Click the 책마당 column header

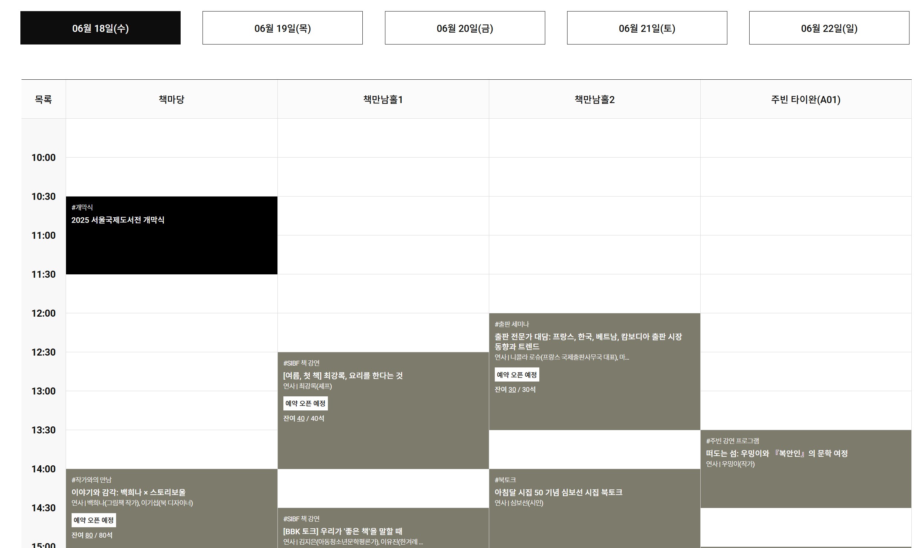171,99
